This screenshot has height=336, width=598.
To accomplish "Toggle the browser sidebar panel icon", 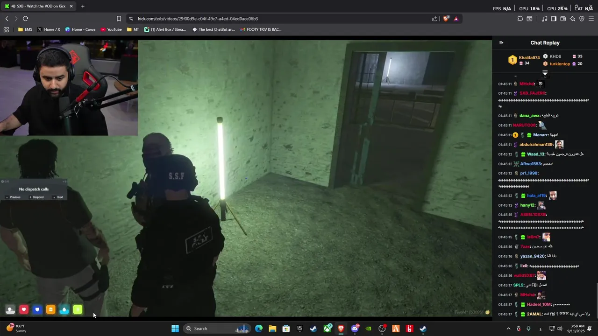I will (554, 19).
